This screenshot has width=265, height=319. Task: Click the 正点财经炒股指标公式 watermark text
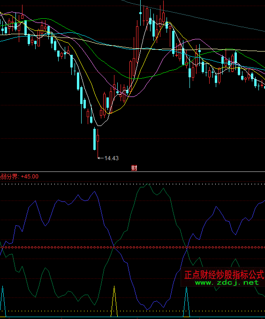[224, 274]
